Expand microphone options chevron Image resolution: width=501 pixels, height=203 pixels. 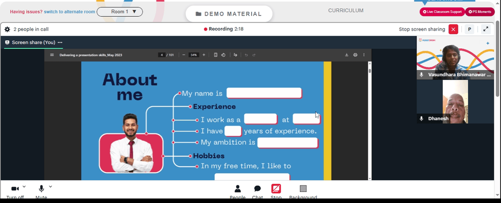[50, 186]
